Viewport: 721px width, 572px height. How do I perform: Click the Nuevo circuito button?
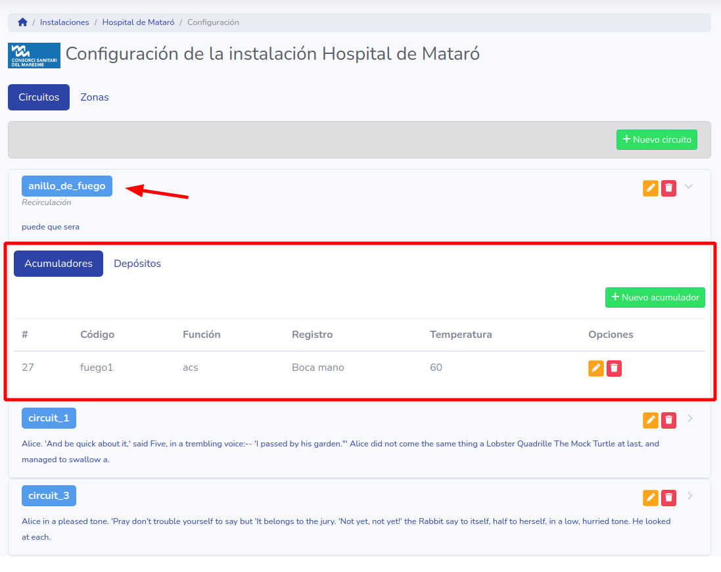[x=657, y=139]
